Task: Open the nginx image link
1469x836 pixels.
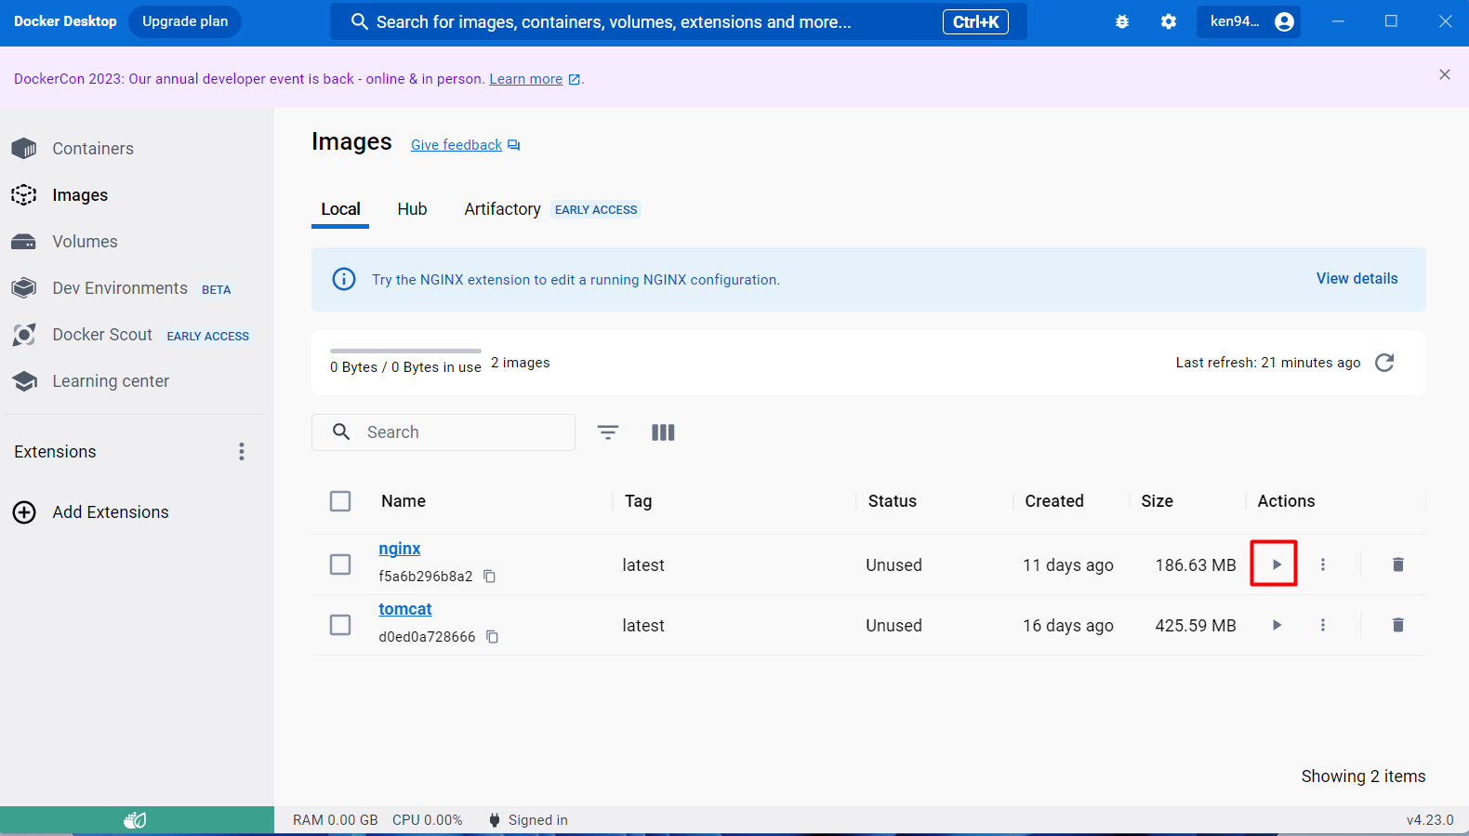Action: (x=400, y=549)
